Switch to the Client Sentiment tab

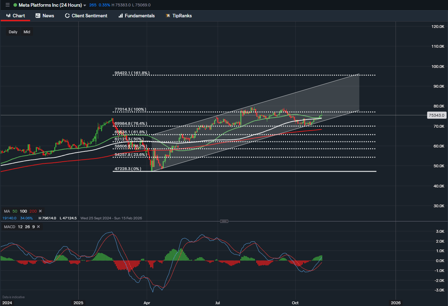click(89, 16)
